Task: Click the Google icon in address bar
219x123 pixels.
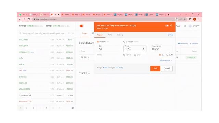Action: 176,19
